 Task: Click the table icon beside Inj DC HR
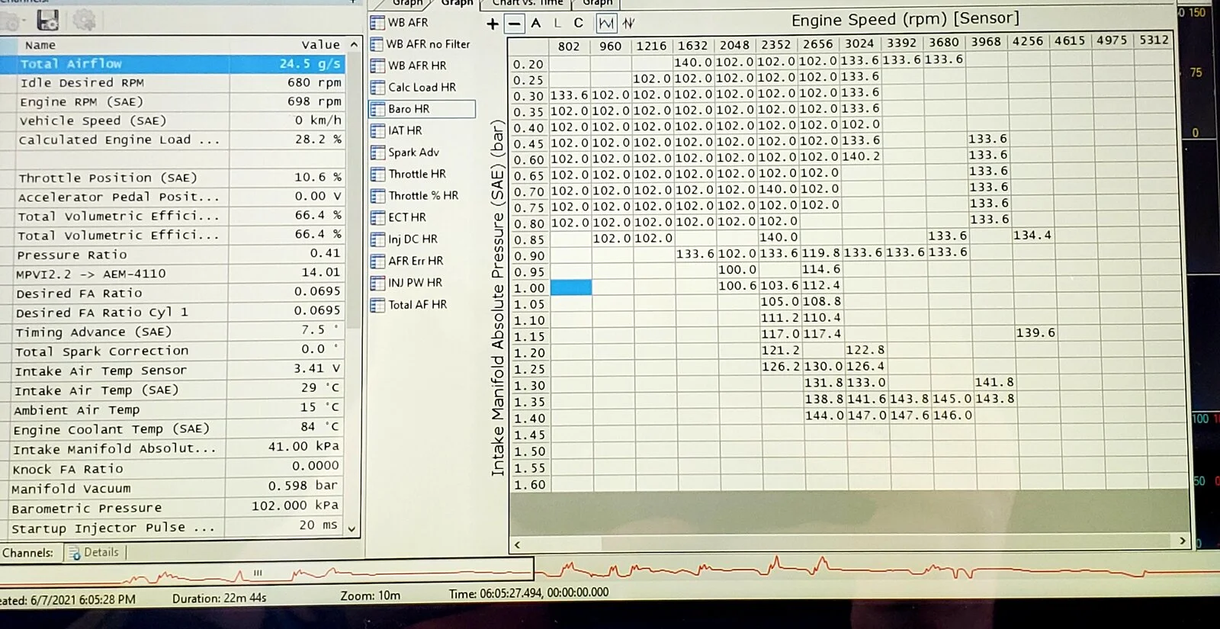[378, 239]
